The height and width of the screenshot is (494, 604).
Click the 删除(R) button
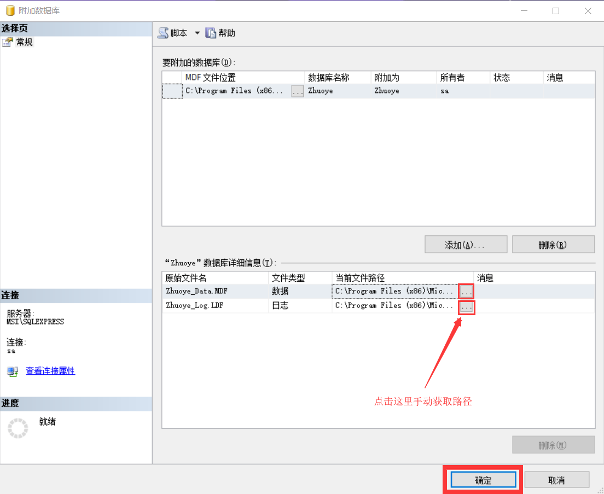[x=553, y=245]
